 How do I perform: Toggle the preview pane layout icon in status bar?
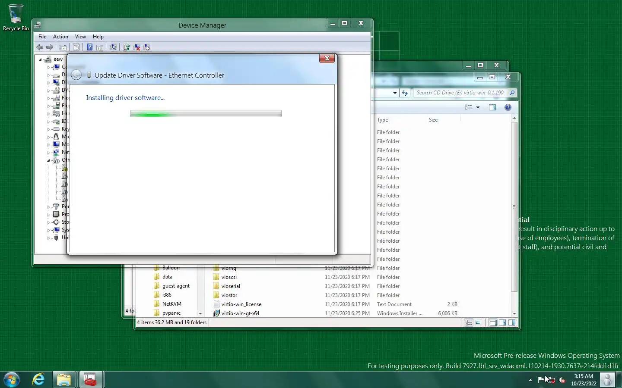(512, 322)
